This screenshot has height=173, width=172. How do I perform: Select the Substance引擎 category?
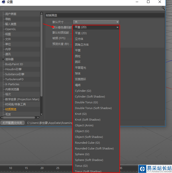(x=15, y=74)
